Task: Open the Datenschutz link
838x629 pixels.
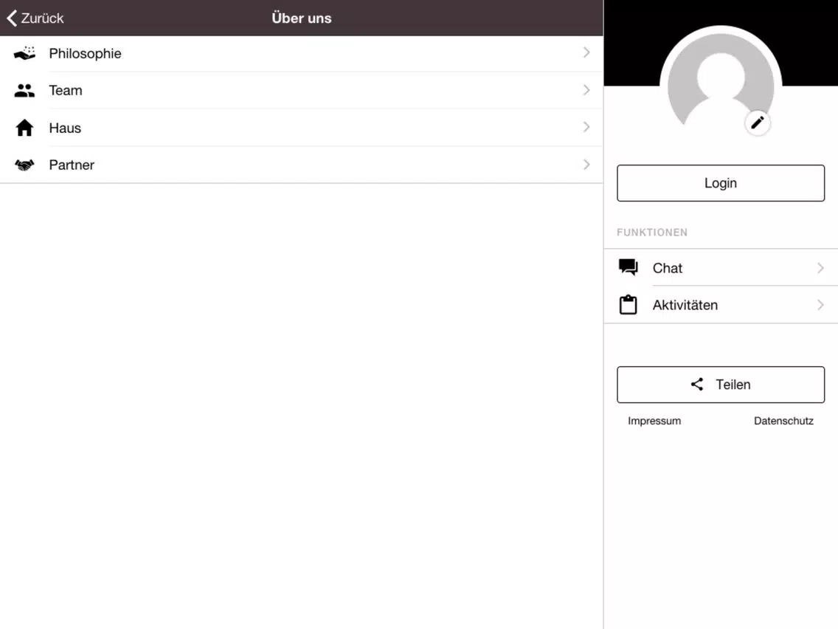Action: (x=783, y=421)
